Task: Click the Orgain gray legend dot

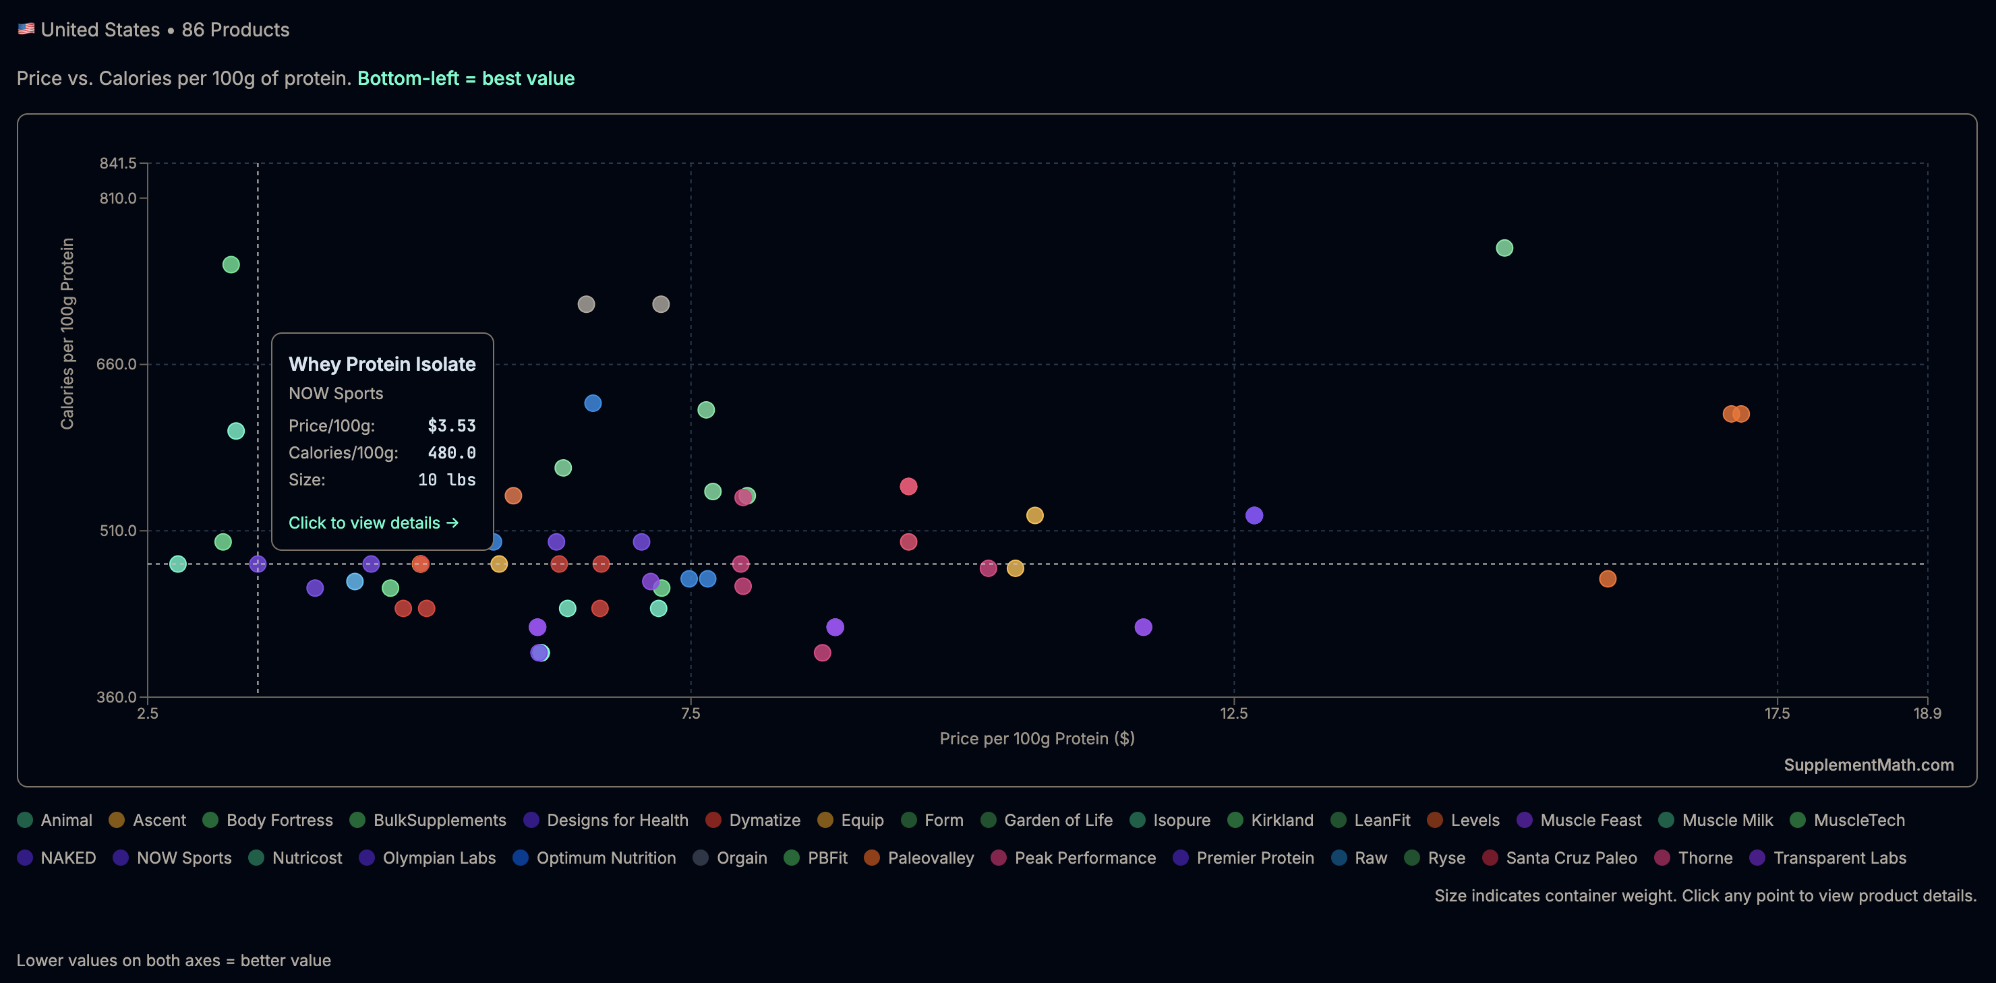Action: (x=701, y=858)
